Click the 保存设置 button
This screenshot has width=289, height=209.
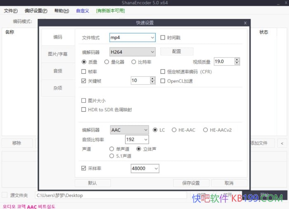(x=191, y=183)
